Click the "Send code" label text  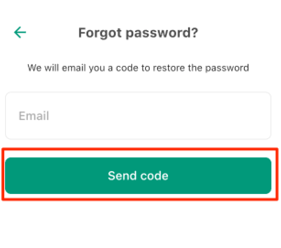pos(138,176)
